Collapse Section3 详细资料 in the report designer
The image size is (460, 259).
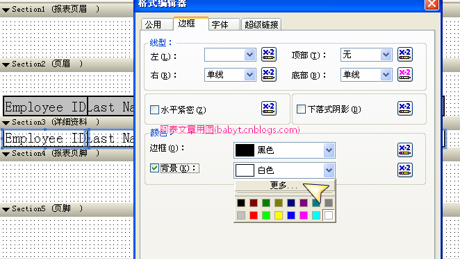(x=6, y=123)
